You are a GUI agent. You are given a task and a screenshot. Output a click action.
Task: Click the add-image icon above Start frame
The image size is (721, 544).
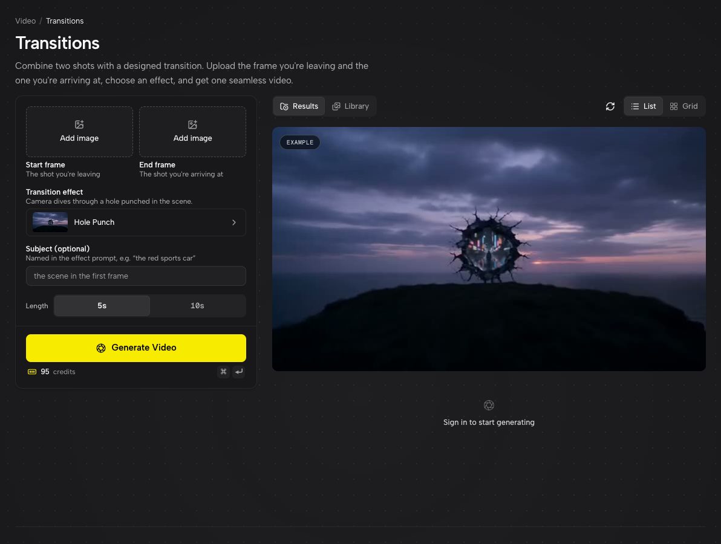tap(79, 125)
